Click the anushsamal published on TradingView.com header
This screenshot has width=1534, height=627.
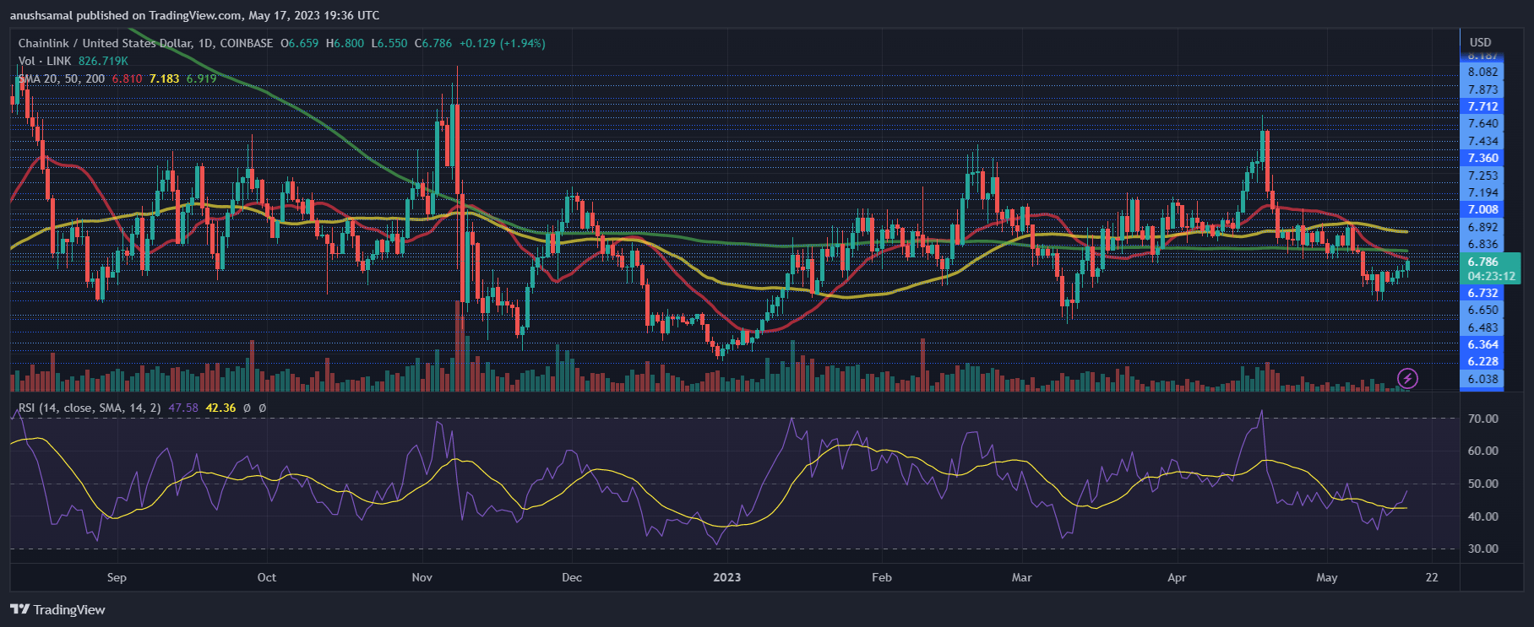[194, 15]
